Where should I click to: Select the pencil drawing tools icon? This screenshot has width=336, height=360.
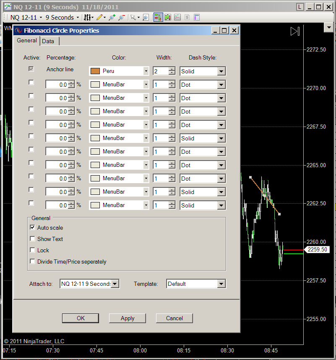point(99,18)
